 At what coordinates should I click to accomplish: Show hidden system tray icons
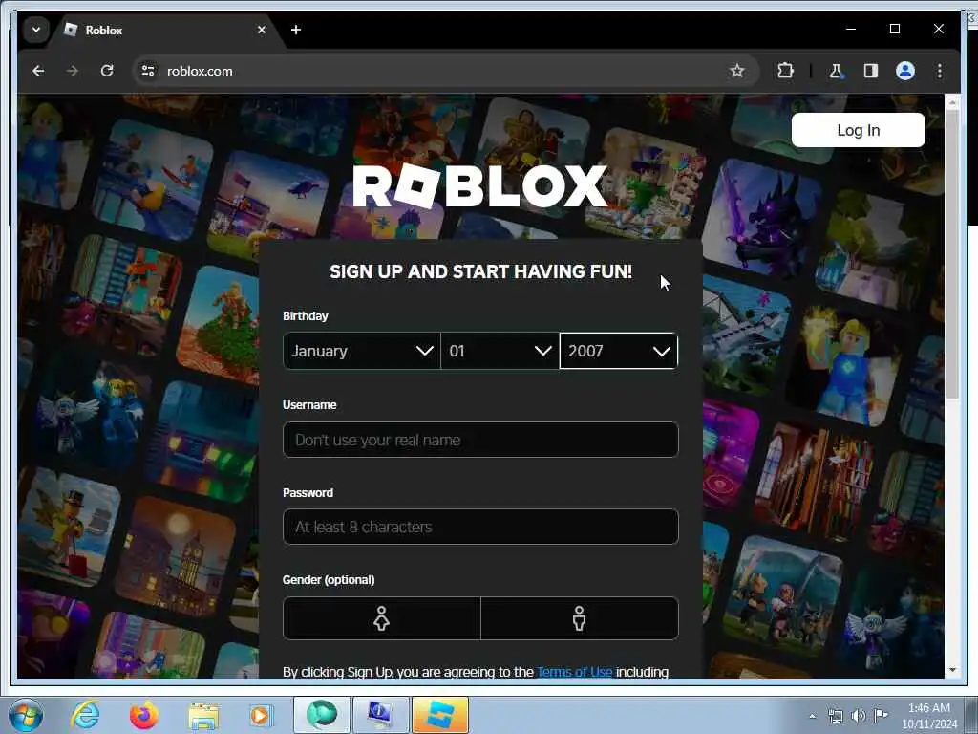point(812,716)
